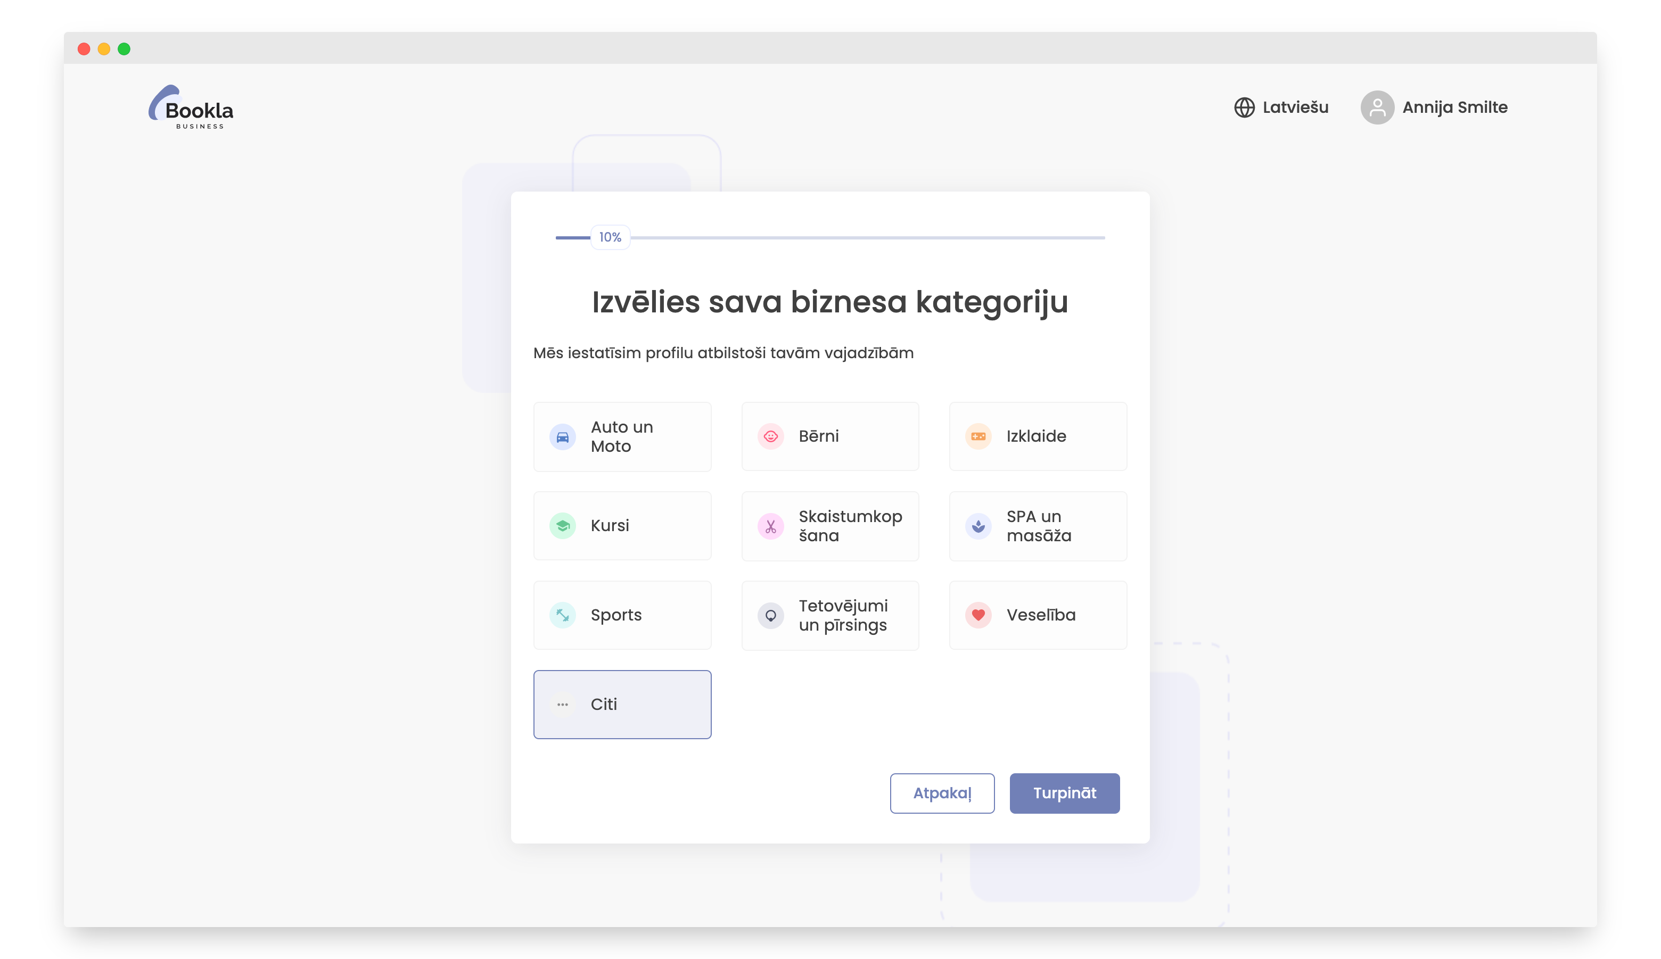Viewport: 1661px width, 959px height.
Task: Click the SPA un masāža lotus icon
Action: (x=978, y=526)
